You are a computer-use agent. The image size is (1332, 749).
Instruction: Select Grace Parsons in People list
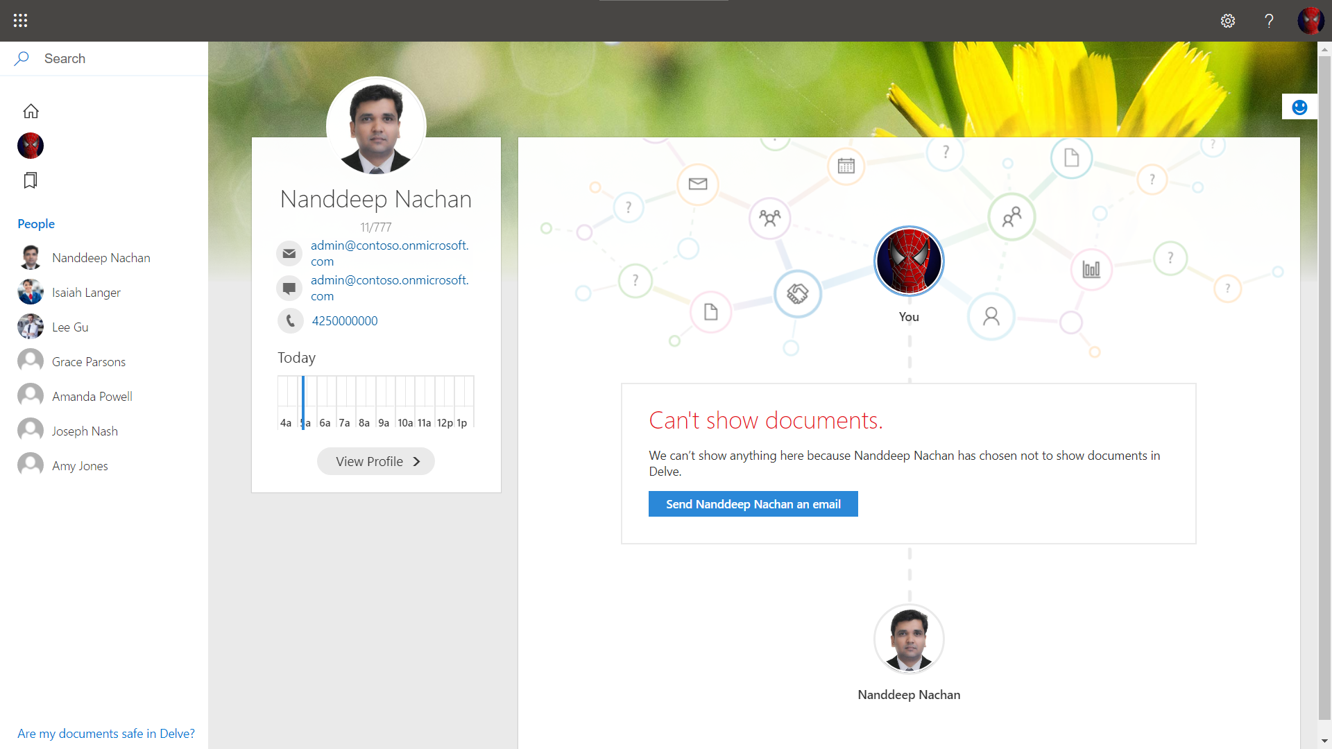click(x=88, y=362)
